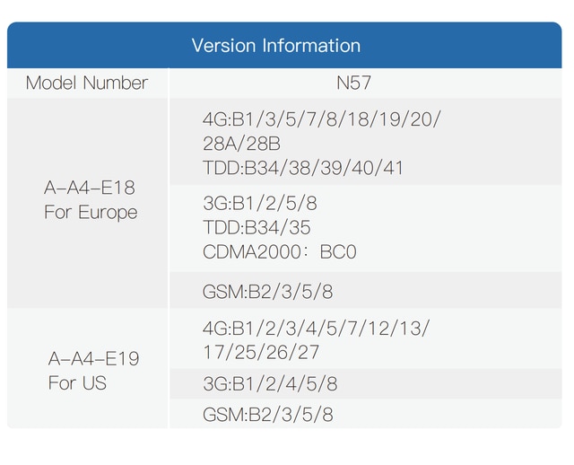Click the 'For US' text
Viewport: 574px width, 465px height.
coord(77,383)
